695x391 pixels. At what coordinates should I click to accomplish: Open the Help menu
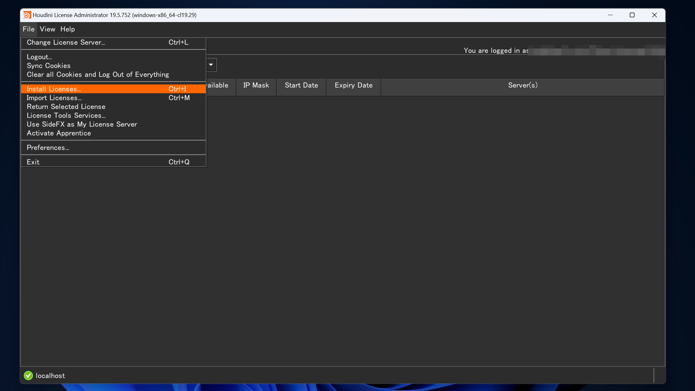(x=68, y=29)
